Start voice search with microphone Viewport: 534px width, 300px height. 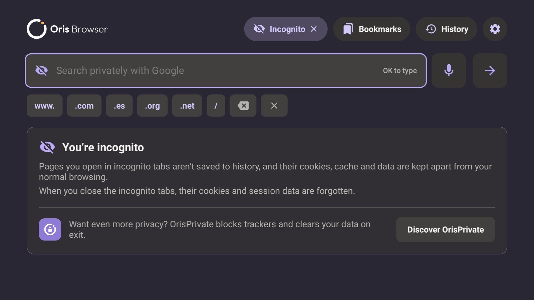449,70
